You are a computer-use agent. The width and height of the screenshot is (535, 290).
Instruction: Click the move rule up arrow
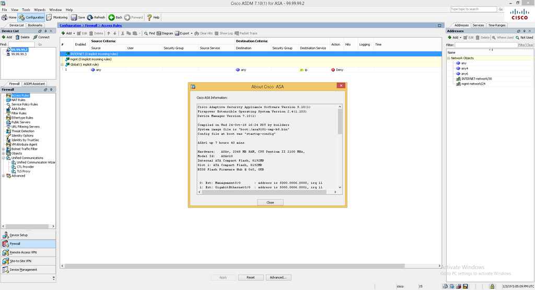pyautogui.click(x=109, y=33)
